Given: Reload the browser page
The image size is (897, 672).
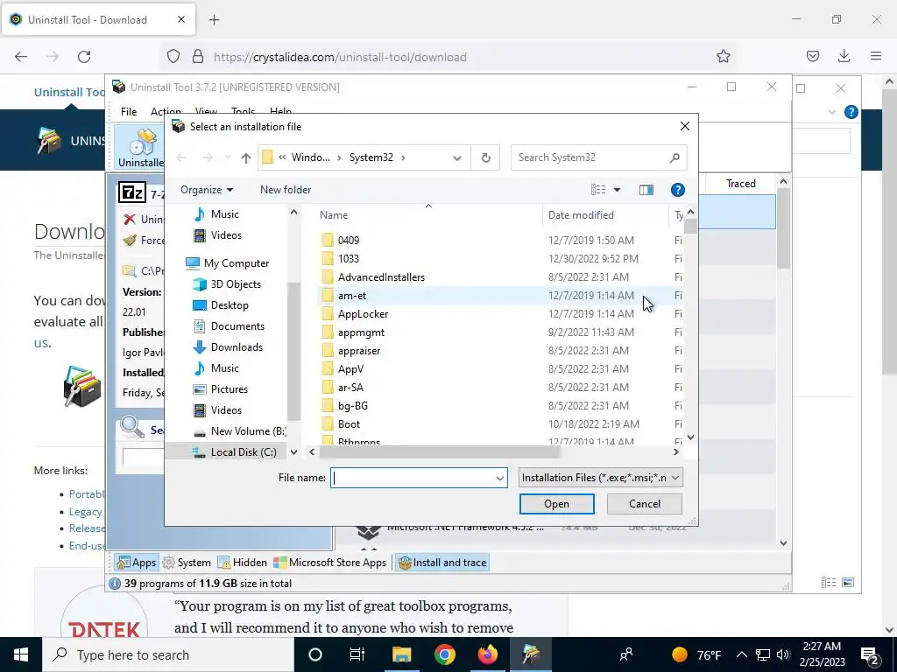Looking at the screenshot, I should point(84,57).
